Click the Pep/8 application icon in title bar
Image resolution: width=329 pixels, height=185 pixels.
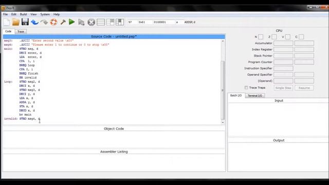point(3,8)
